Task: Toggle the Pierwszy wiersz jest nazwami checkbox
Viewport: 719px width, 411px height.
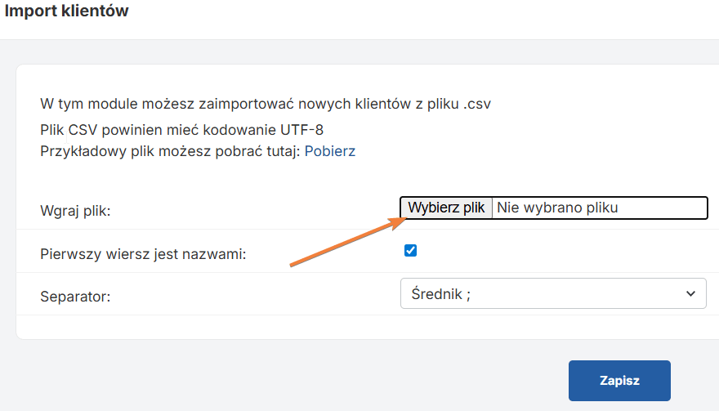Action: [410, 251]
